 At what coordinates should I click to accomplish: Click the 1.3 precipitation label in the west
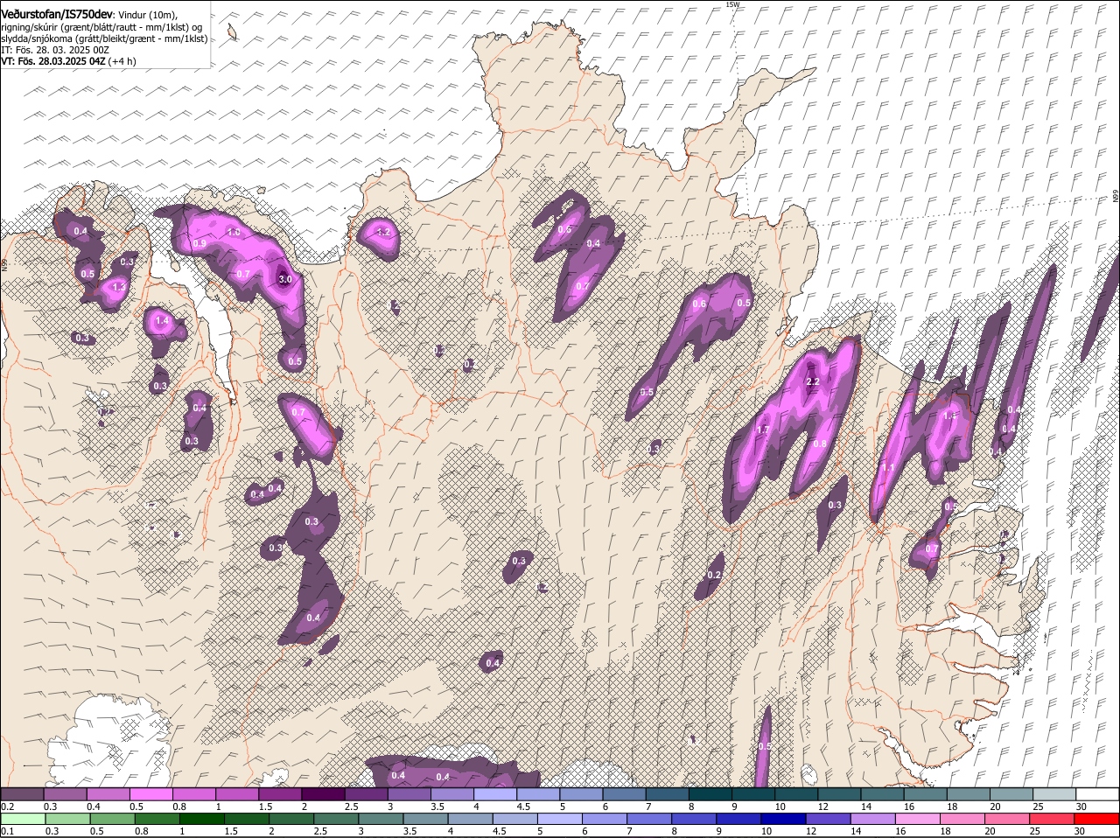(x=120, y=286)
